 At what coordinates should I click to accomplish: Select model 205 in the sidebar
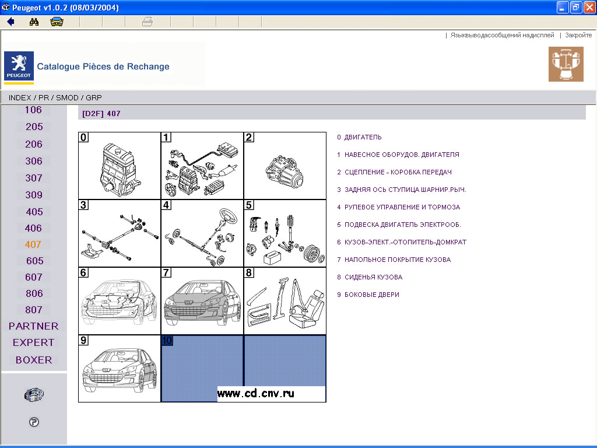34,127
